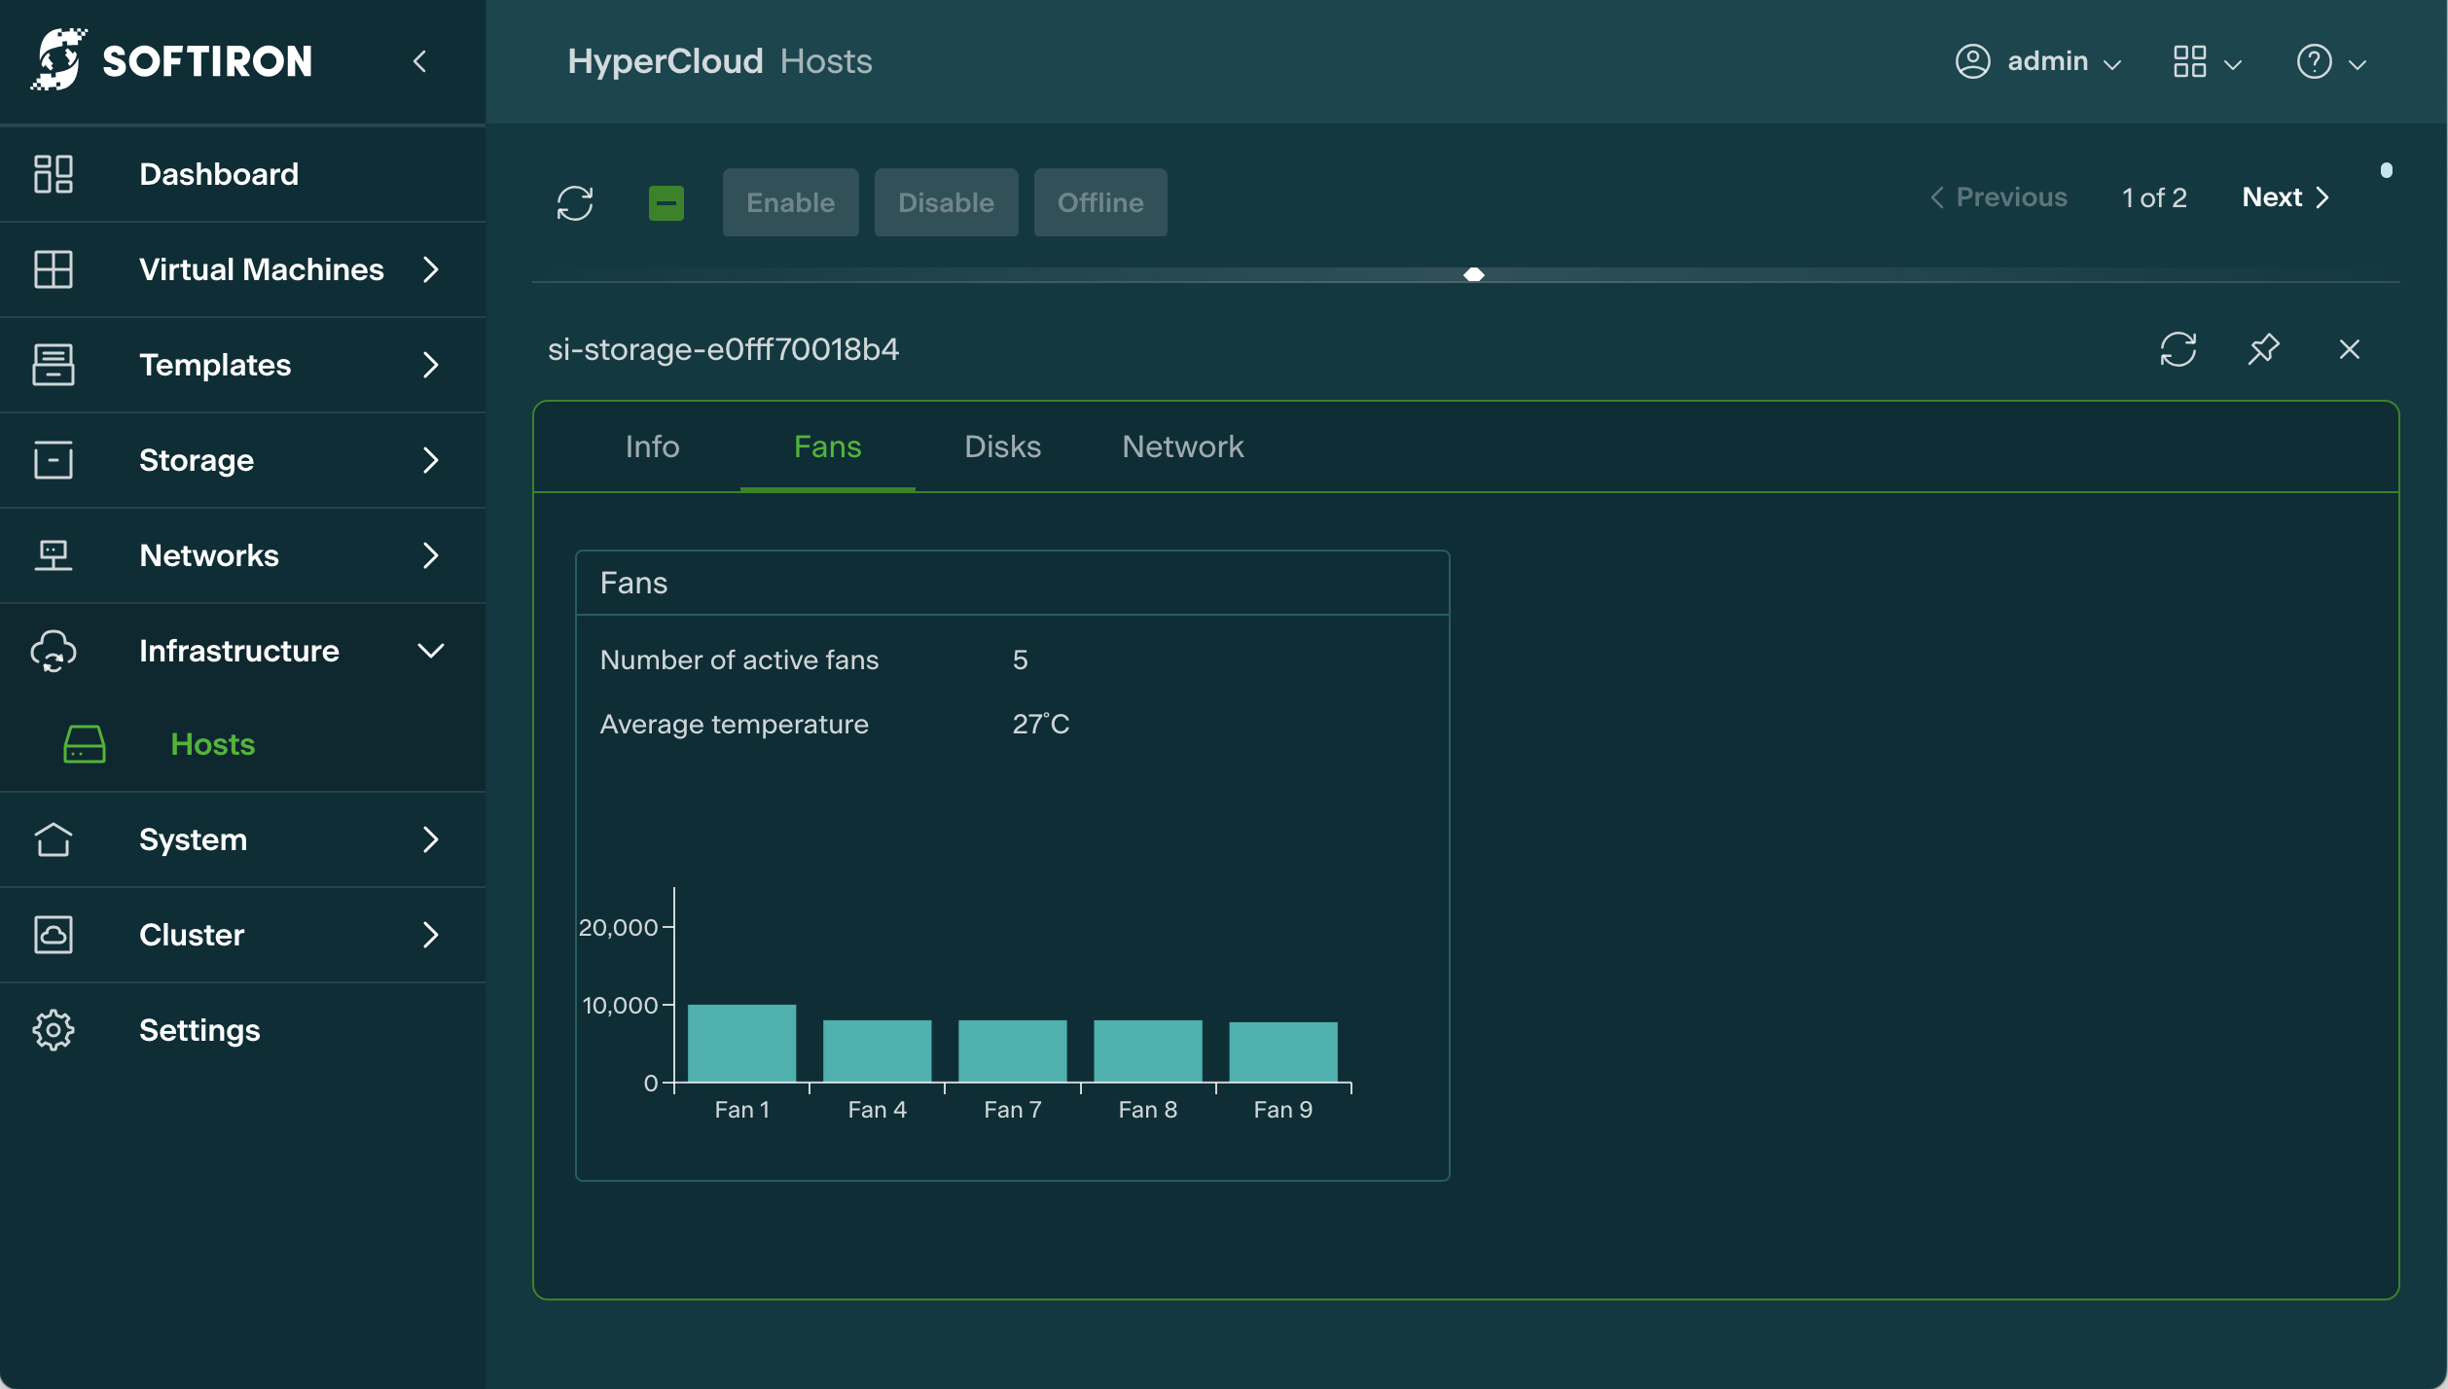The width and height of the screenshot is (2448, 1389).
Task: Pin the si-storage host detail panel
Action: (2263, 349)
